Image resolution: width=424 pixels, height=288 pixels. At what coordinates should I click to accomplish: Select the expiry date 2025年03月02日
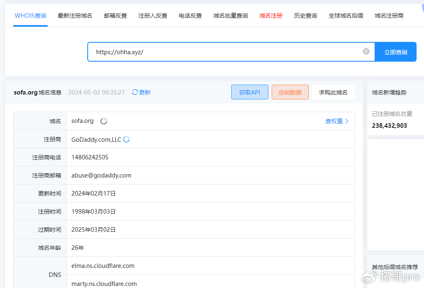(93, 230)
